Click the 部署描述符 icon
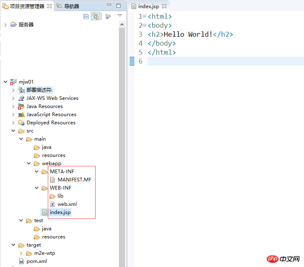The height and width of the screenshot is (267, 304). pyautogui.click(x=21, y=90)
